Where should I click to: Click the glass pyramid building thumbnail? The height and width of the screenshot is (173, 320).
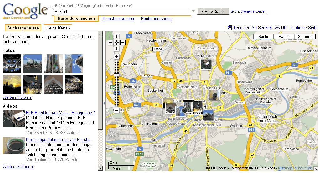[53, 84]
